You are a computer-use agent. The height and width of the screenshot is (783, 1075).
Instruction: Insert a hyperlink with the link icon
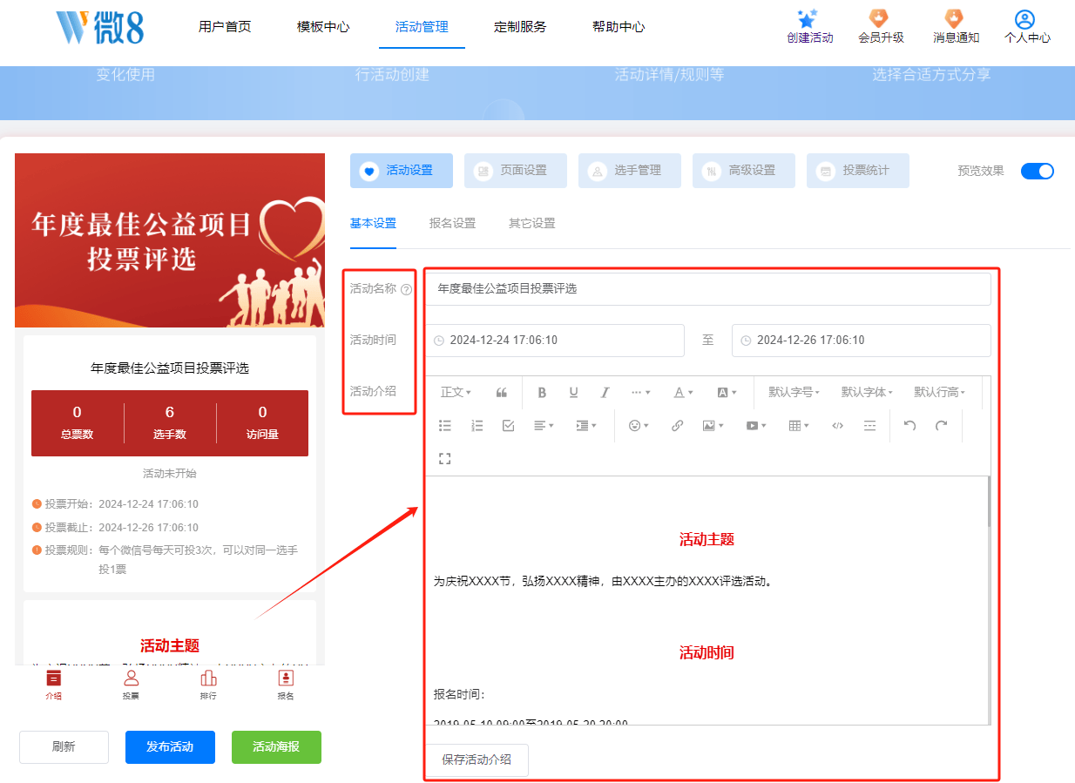pyautogui.click(x=677, y=426)
